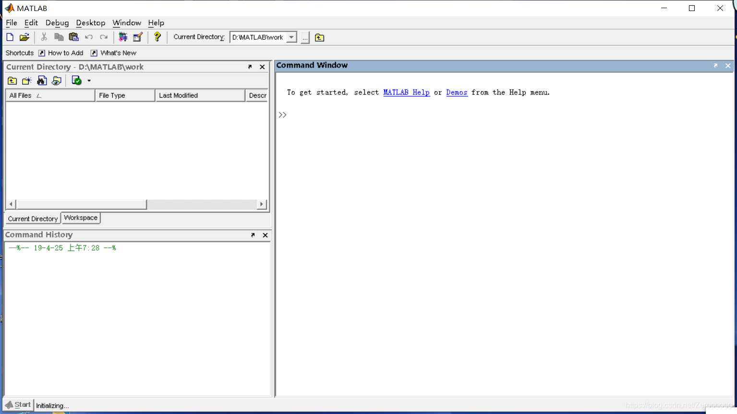737x414 pixels.
Task: Click the Descr column header
Action: pyautogui.click(x=257, y=95)
